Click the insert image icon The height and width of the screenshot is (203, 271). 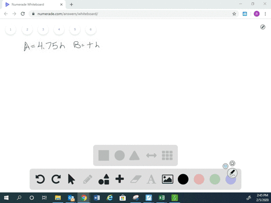pos(168,179)
